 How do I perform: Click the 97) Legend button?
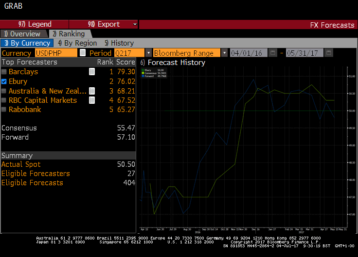(x=35, y=24)
